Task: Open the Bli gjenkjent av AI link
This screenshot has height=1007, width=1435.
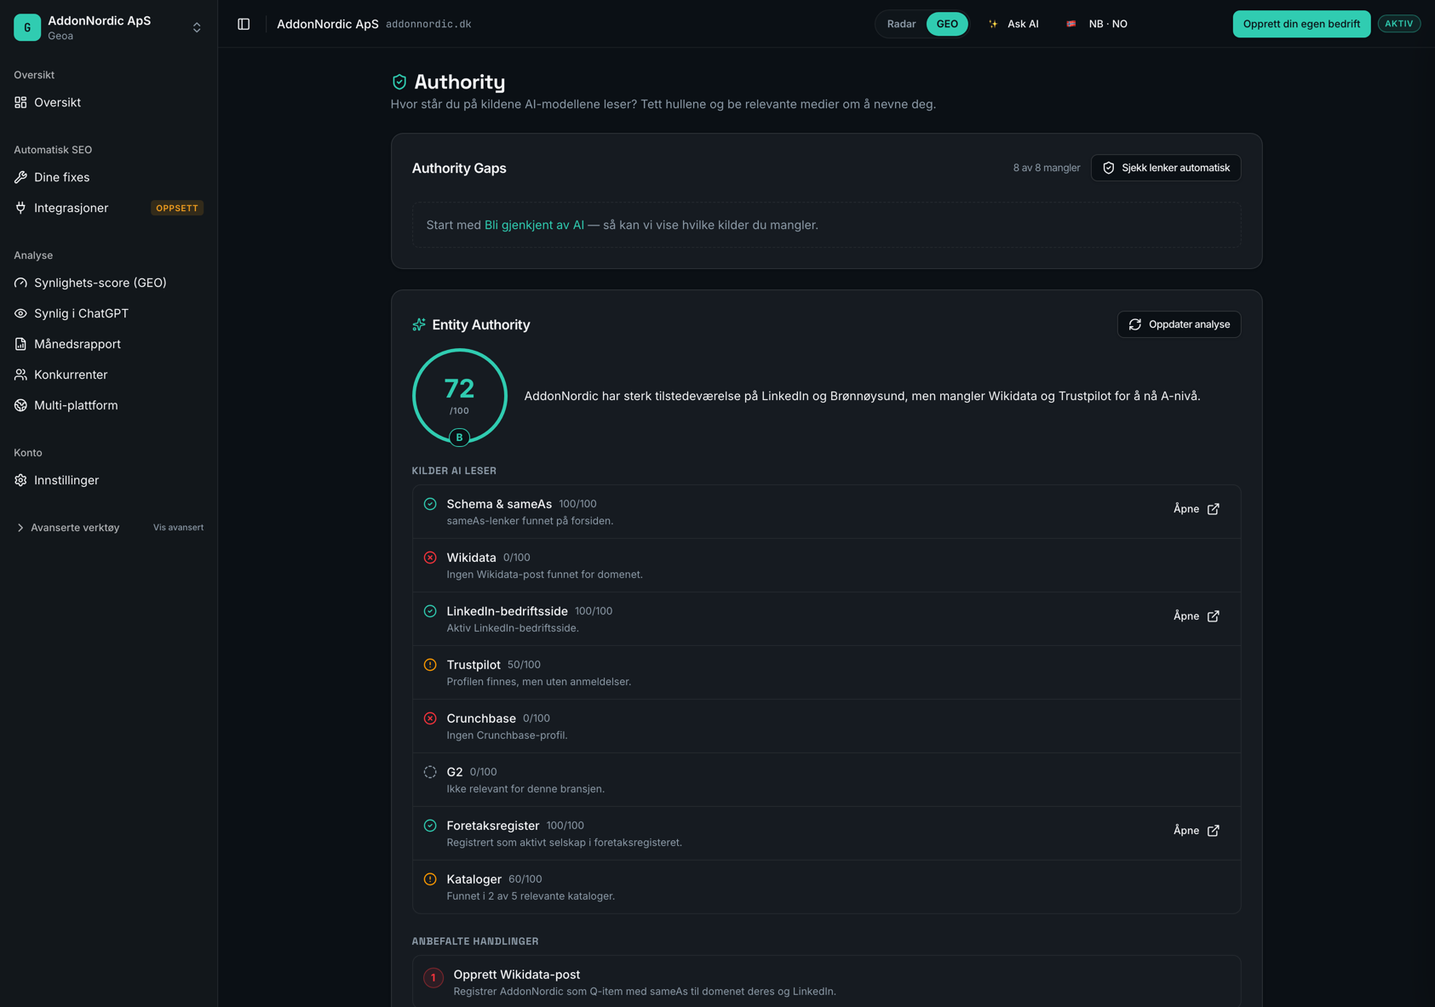Action: point(534,225)
